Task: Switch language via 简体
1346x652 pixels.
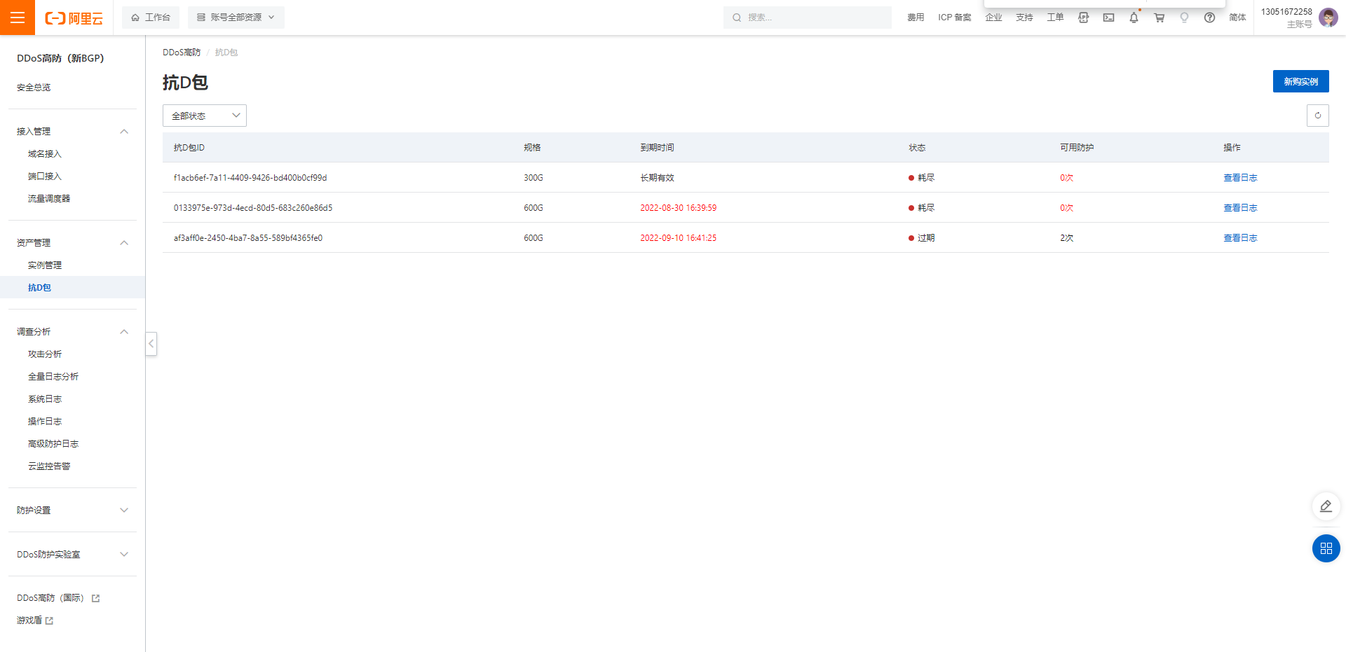Action: (x=1237, y=18)
